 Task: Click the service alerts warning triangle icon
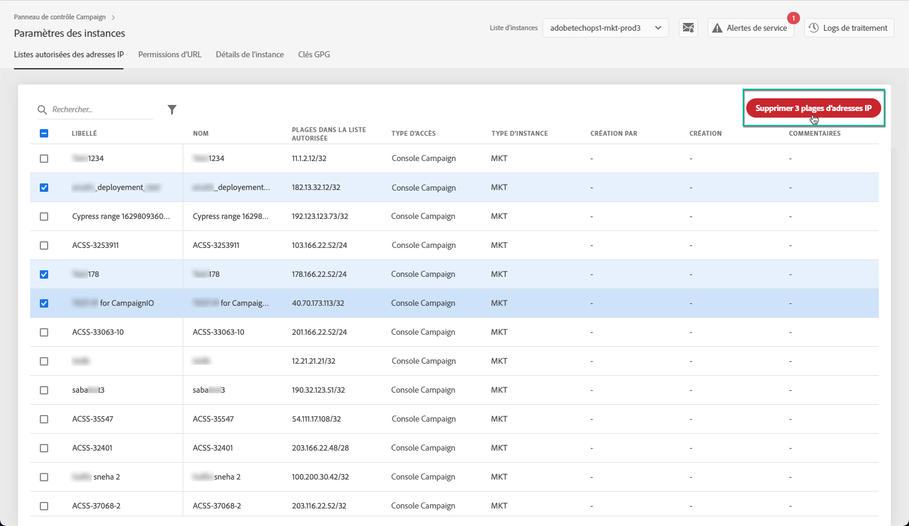point(717,28)
